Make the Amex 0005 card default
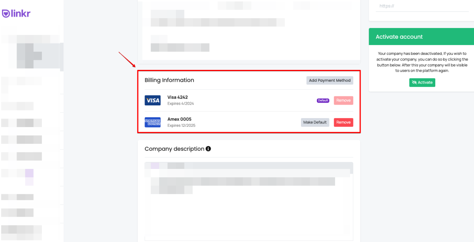 (x=315, y=122)
